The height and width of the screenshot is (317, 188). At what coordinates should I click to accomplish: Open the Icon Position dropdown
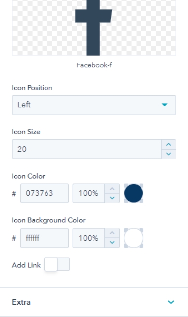pyautogui.click(x=94, y=105)
